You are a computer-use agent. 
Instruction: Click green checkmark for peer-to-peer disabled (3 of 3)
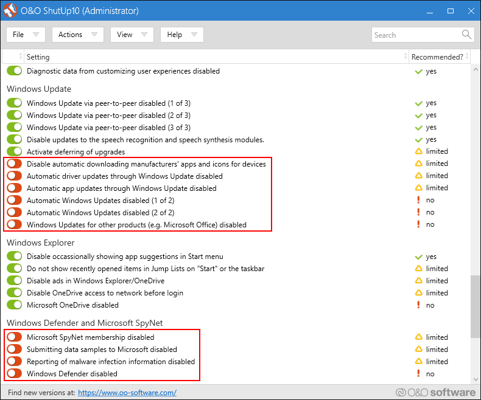click(x=418, y=128)
